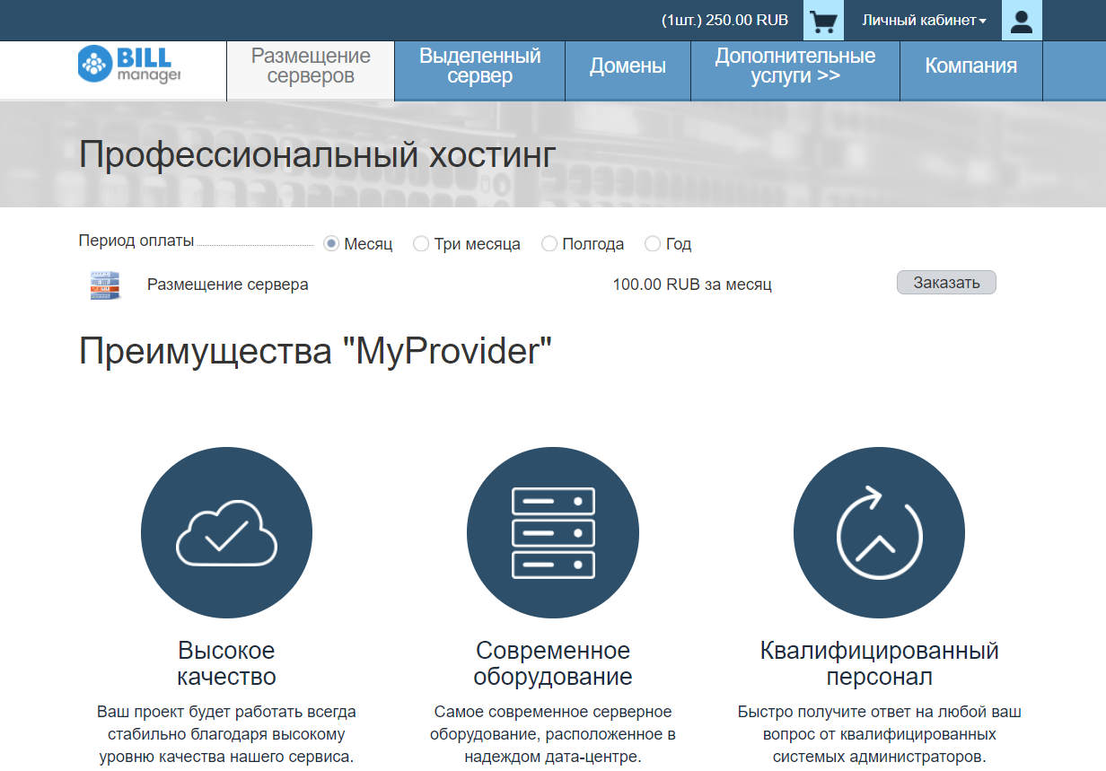The image size is (1106, 771).
Task: Click the user profile avatar icon
Action: pos(1022,21)
